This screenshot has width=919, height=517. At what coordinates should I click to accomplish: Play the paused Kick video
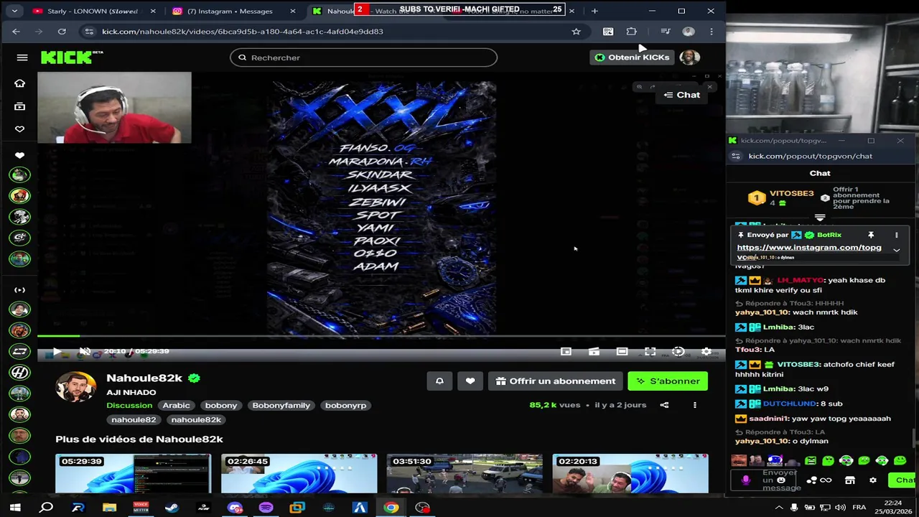point(56,352)
